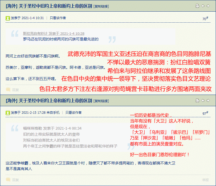Viewport: 216px width, 186px height.
Task: Click the reply bubble icon under post 97
Action: [8, 180]
